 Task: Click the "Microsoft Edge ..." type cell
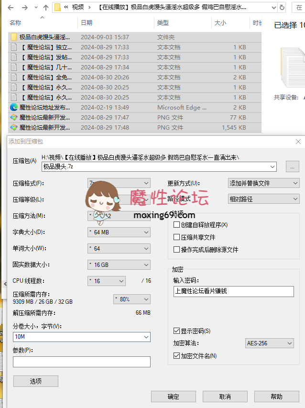182,108
